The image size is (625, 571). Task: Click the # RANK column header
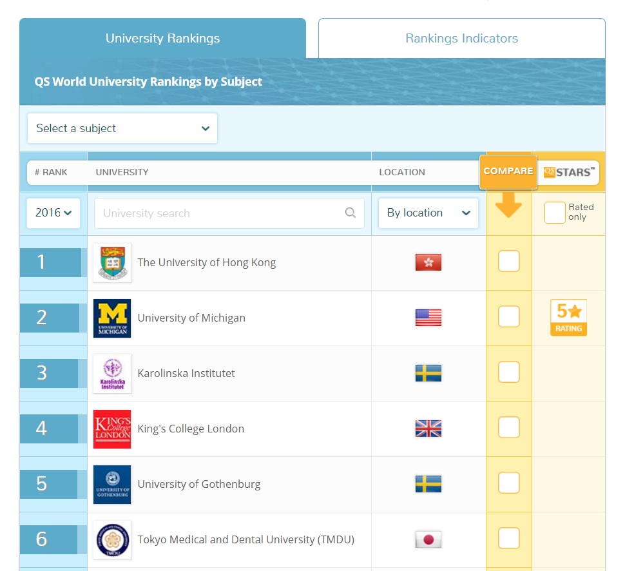click(x=51, y=172)
